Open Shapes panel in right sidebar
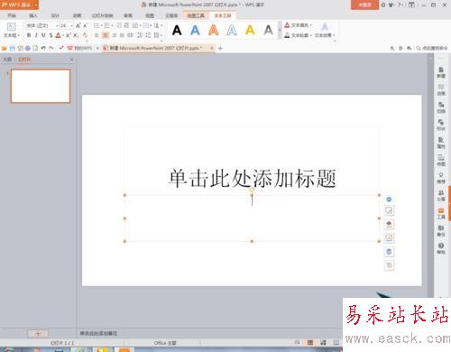 click(441, 125)
